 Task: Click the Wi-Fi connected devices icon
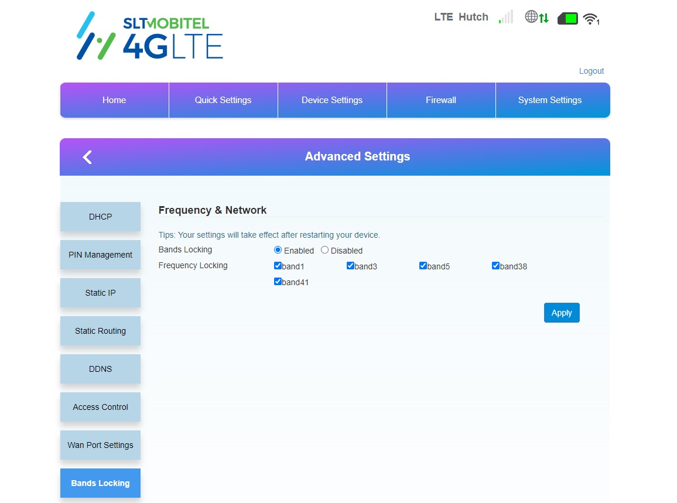point(591,19)
